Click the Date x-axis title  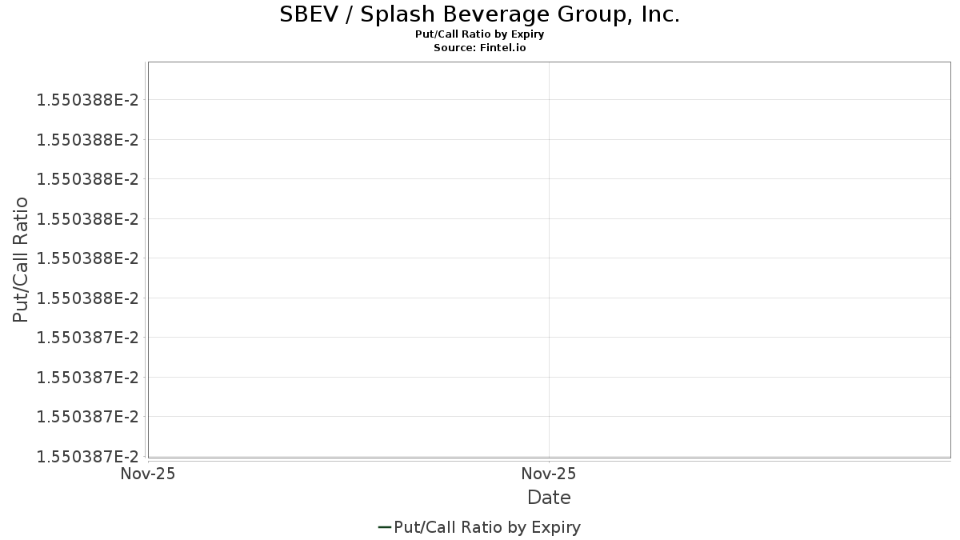(549, 498)
